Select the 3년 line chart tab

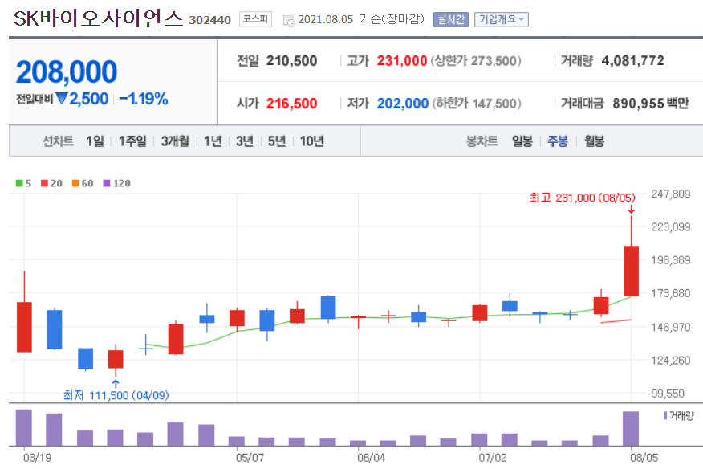[245, 141]
